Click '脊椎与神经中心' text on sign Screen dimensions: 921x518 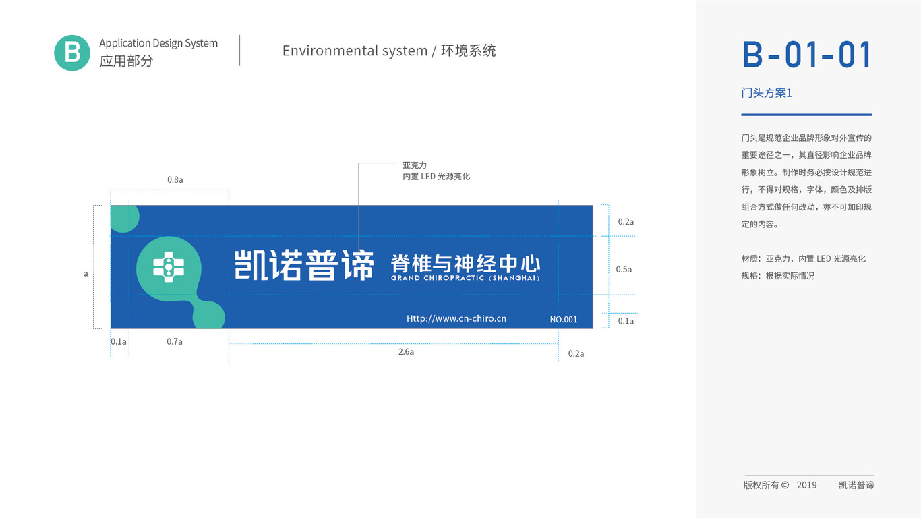[x=465, y=263]
